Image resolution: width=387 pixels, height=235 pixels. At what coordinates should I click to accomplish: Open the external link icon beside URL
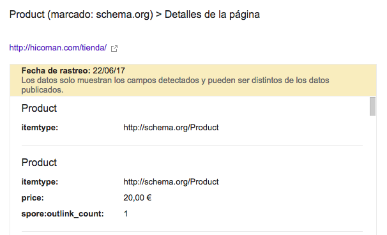pos(114,49)
